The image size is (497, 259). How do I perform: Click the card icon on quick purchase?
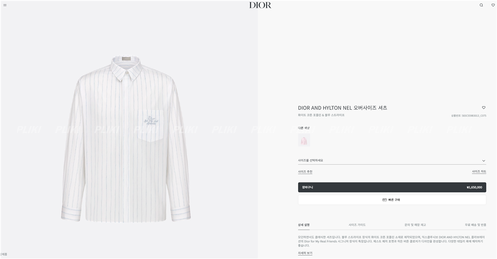click(384, 200)
